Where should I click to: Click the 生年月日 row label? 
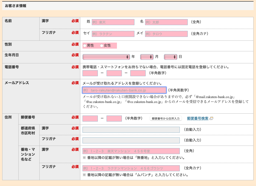tap(11, 55)
